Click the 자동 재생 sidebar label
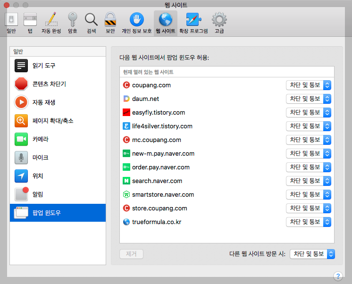 point(44,102)
